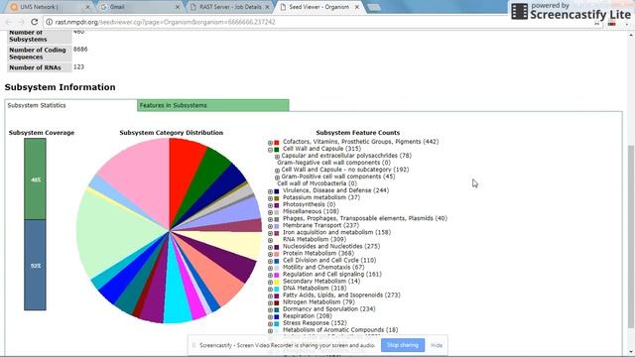Expand Potassium metabolism category
This screenshot has width=635, height=357.
[270, 198]
